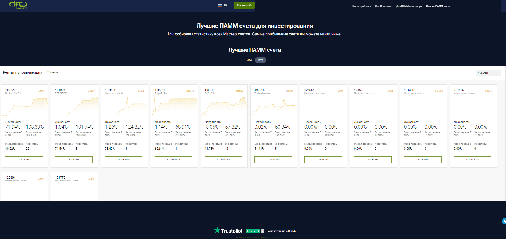Click -3.05% weekly yield on account 100217
This screenshot has height=239, width=506.
tap(211, 127)
